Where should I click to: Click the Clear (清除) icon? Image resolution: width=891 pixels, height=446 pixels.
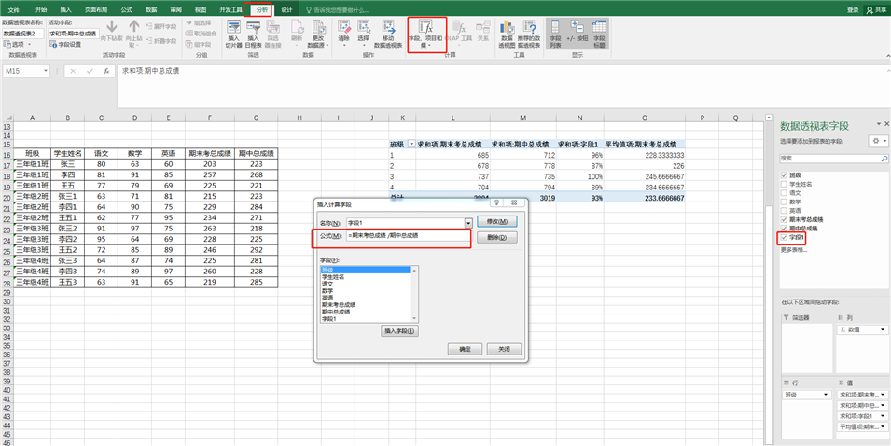coord(343,27)
